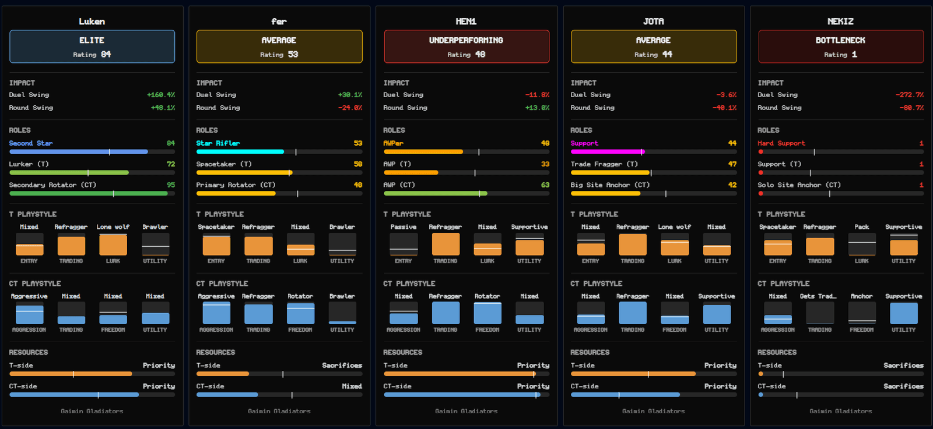Click fer's player name header
The image size is (933, 429).
pos(279,22)
